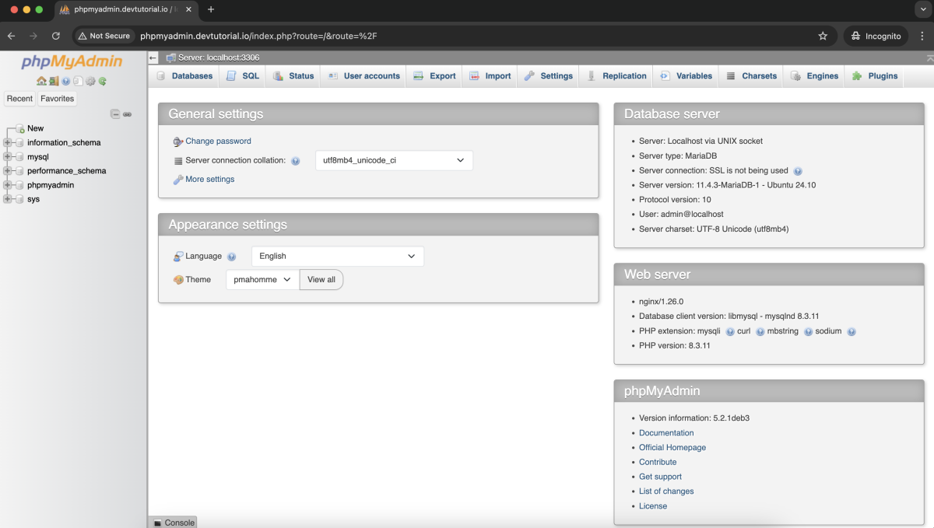The width and height of the screenshot is (934, 528).
Task: Open the Import tab
Action: point(490,76)
